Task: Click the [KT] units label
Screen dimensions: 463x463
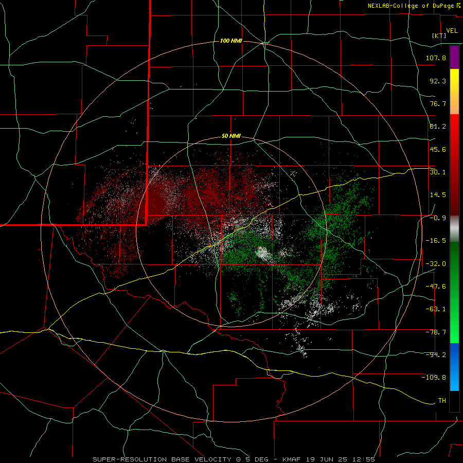Action: click(439, 35)
